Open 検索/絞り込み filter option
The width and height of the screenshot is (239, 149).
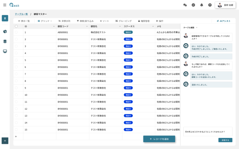85,21
